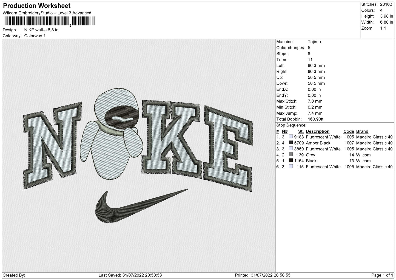Click the stitches count '20162'
The image size is (396, 280).
coord(386,4)
